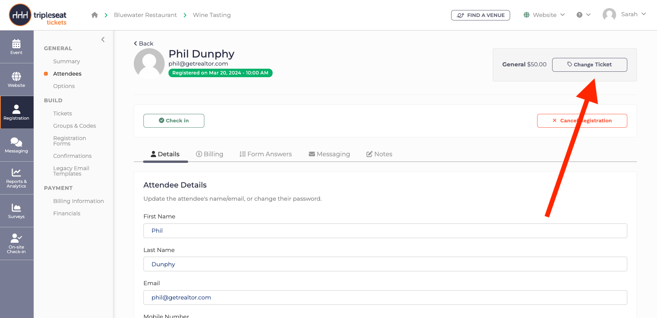Collapse the side menu with the chevron

(x=103, y=39)
